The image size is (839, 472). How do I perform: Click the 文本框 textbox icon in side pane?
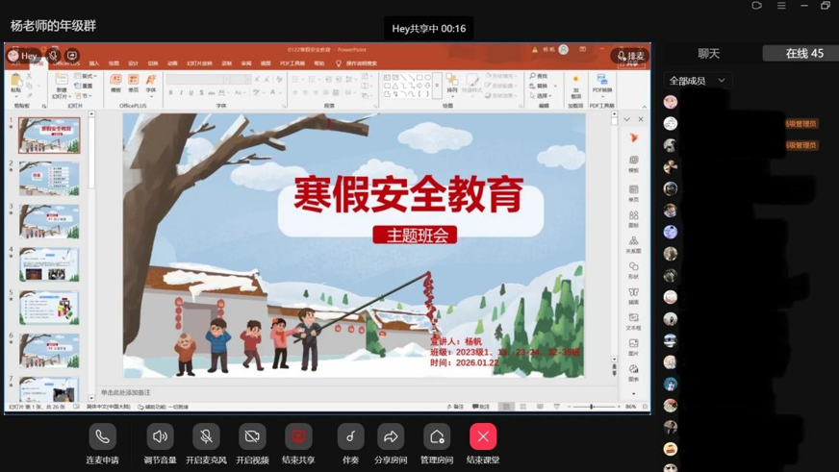pos(633,321)
